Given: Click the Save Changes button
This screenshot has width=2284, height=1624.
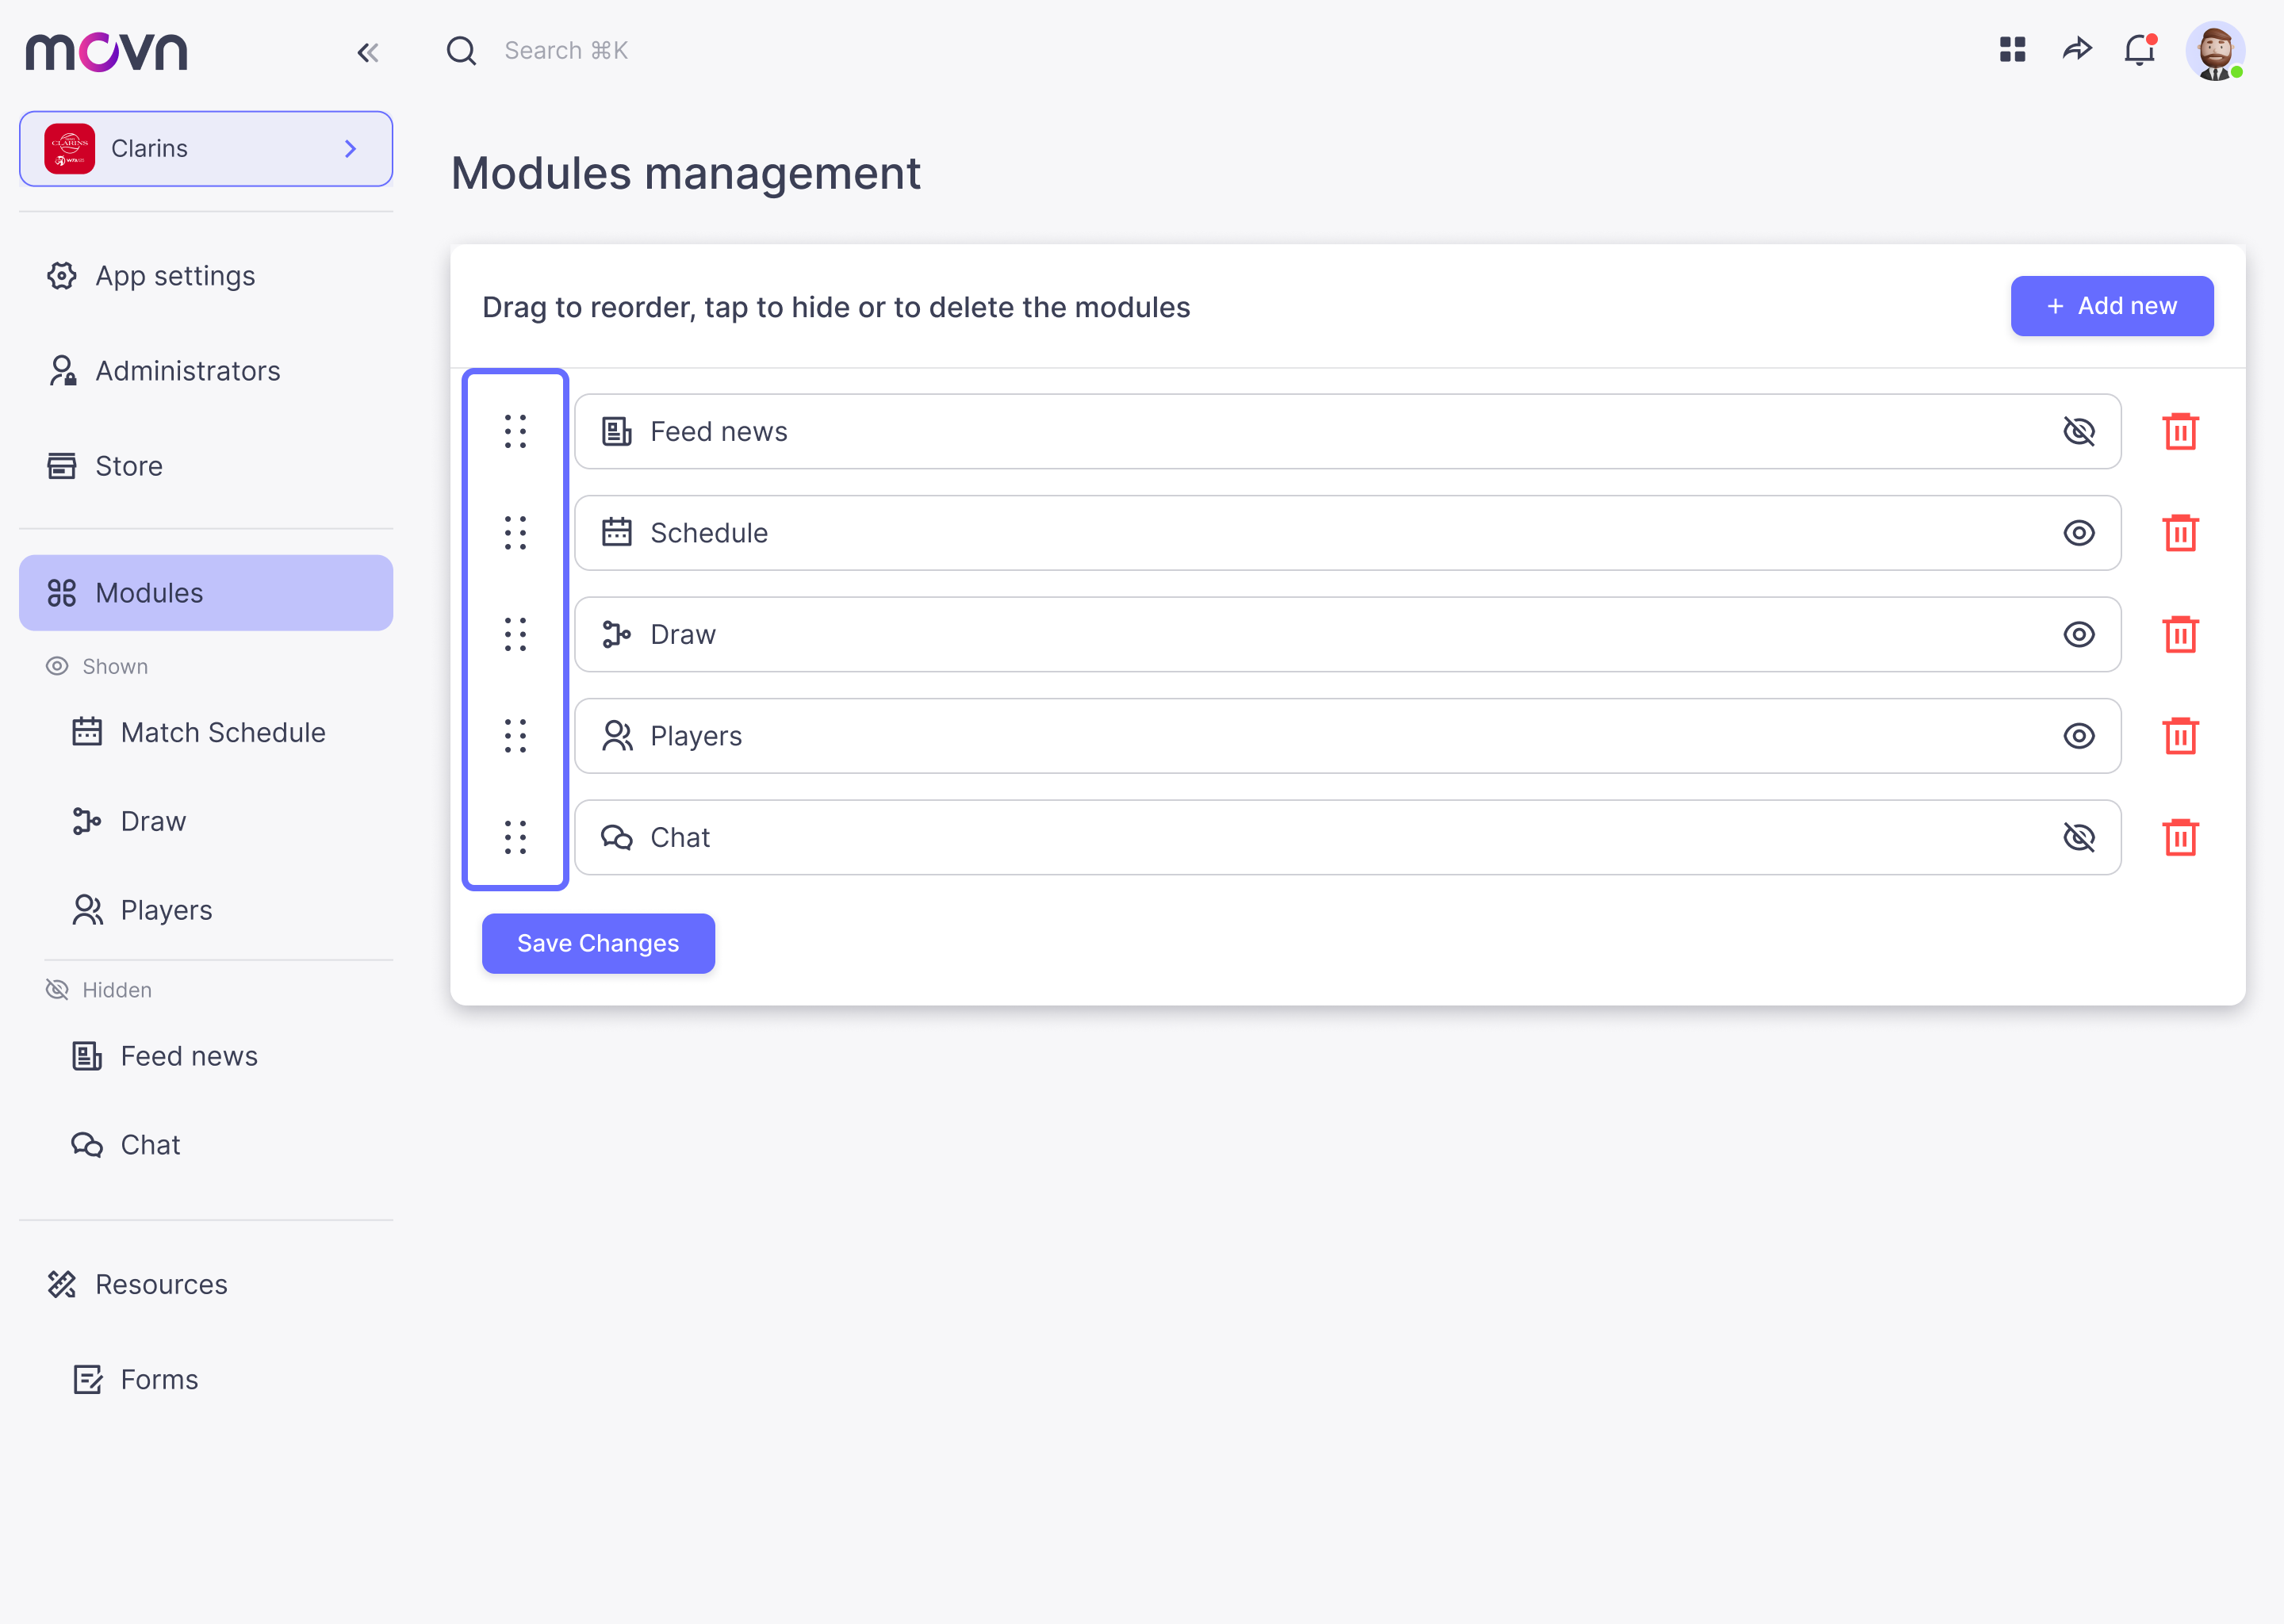Looking at the screenshot, I should [598, 943].
